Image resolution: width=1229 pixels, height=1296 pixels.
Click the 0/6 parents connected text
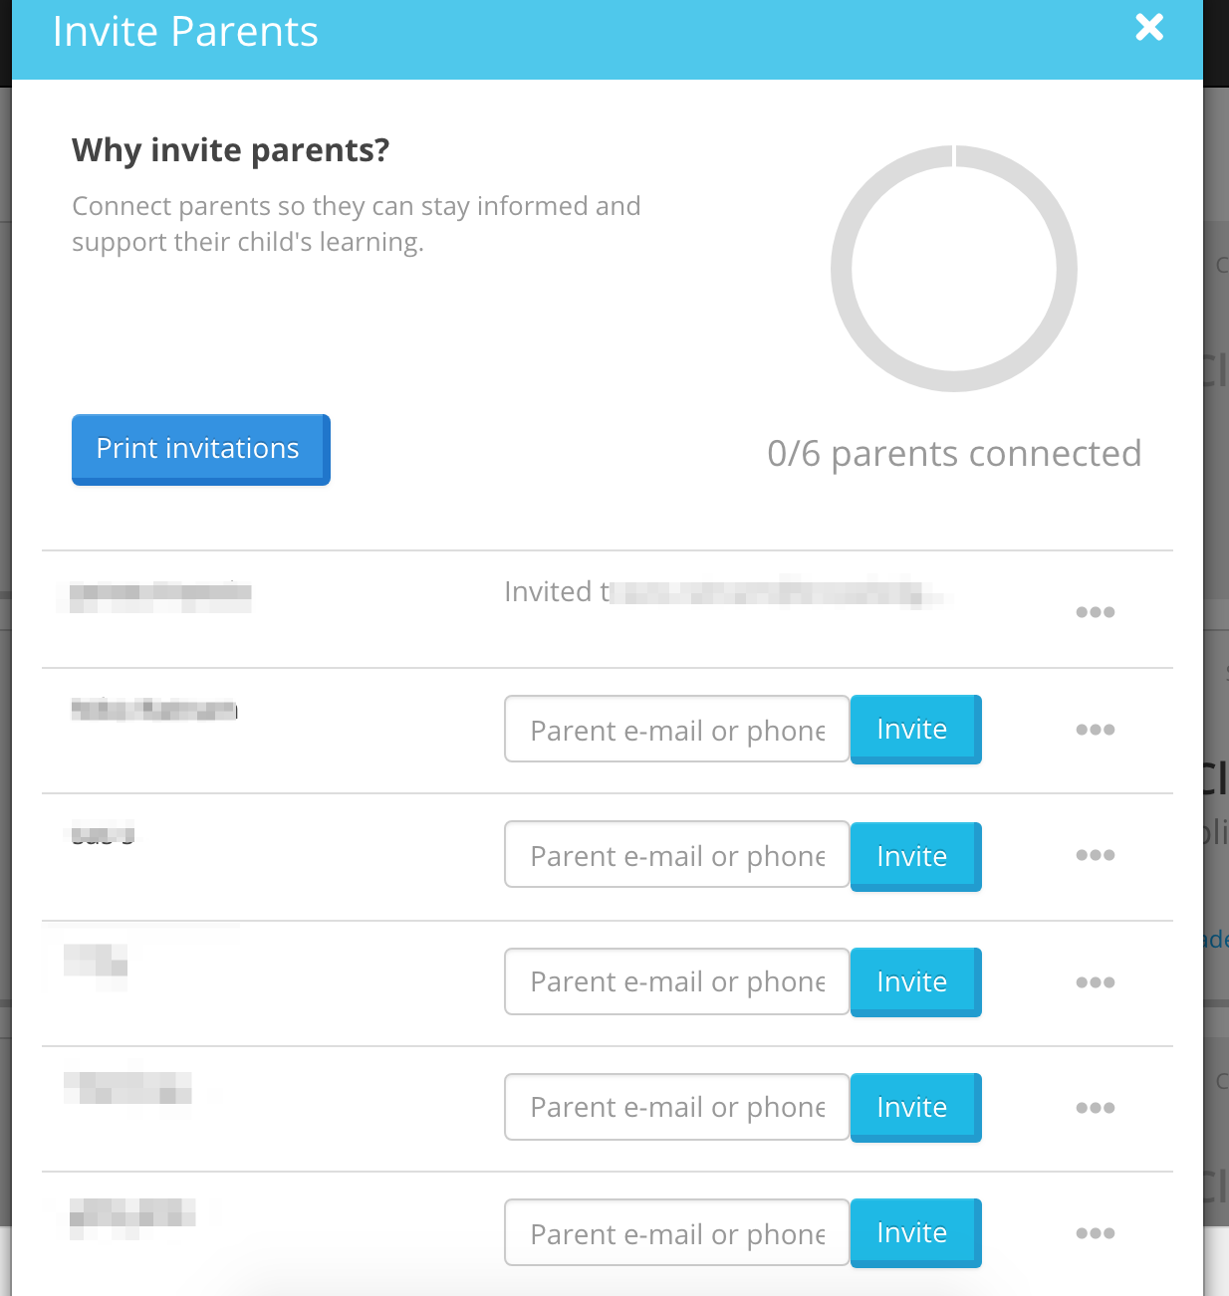(954, 454)
